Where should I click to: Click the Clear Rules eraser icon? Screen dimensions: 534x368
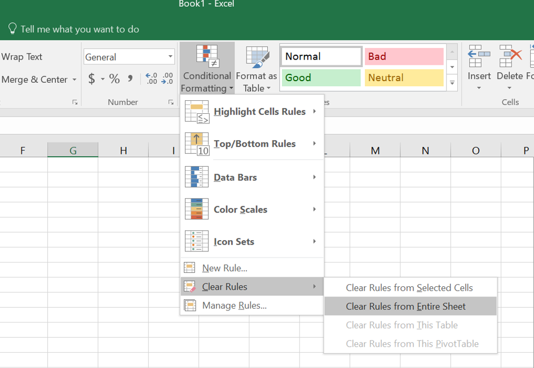click(189, 287)
